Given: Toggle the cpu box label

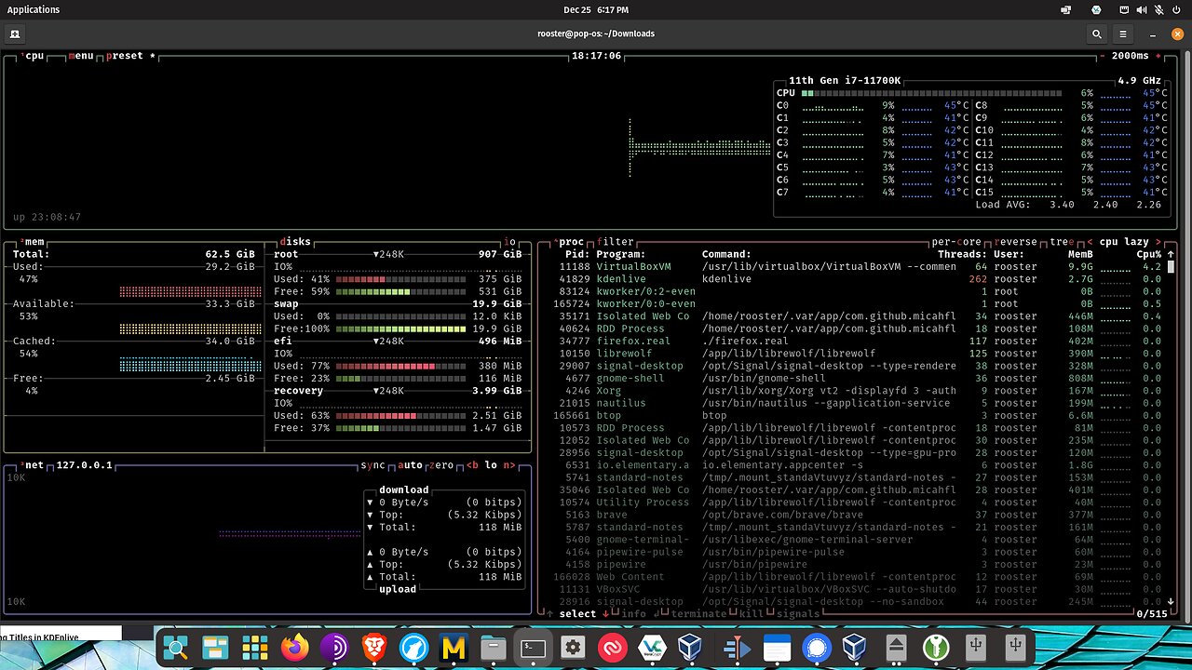Looking at the screenshot, I should pos(34,56).
